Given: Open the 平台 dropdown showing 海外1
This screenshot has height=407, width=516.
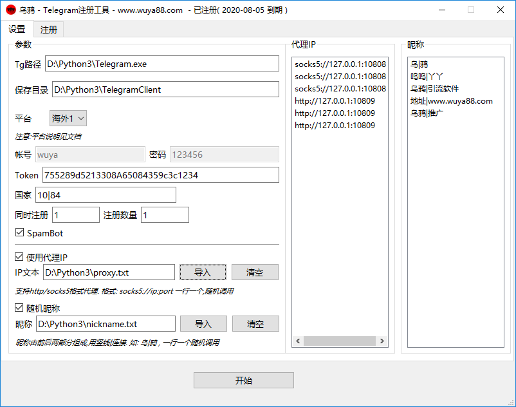Looking at the screenshot, I should pyautogui.click(x=68, y=118).
